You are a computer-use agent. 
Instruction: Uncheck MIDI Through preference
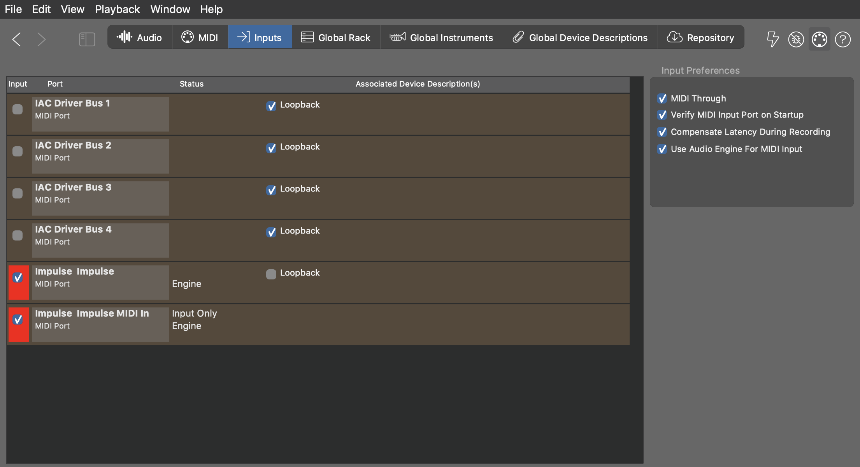pos(662,98)
